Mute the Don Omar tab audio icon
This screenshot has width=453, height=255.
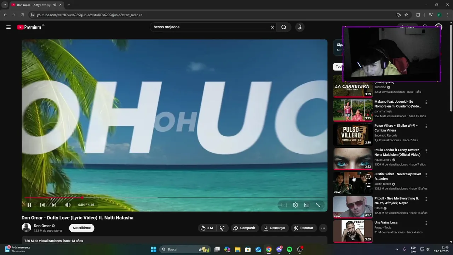(x=55, y=5)
